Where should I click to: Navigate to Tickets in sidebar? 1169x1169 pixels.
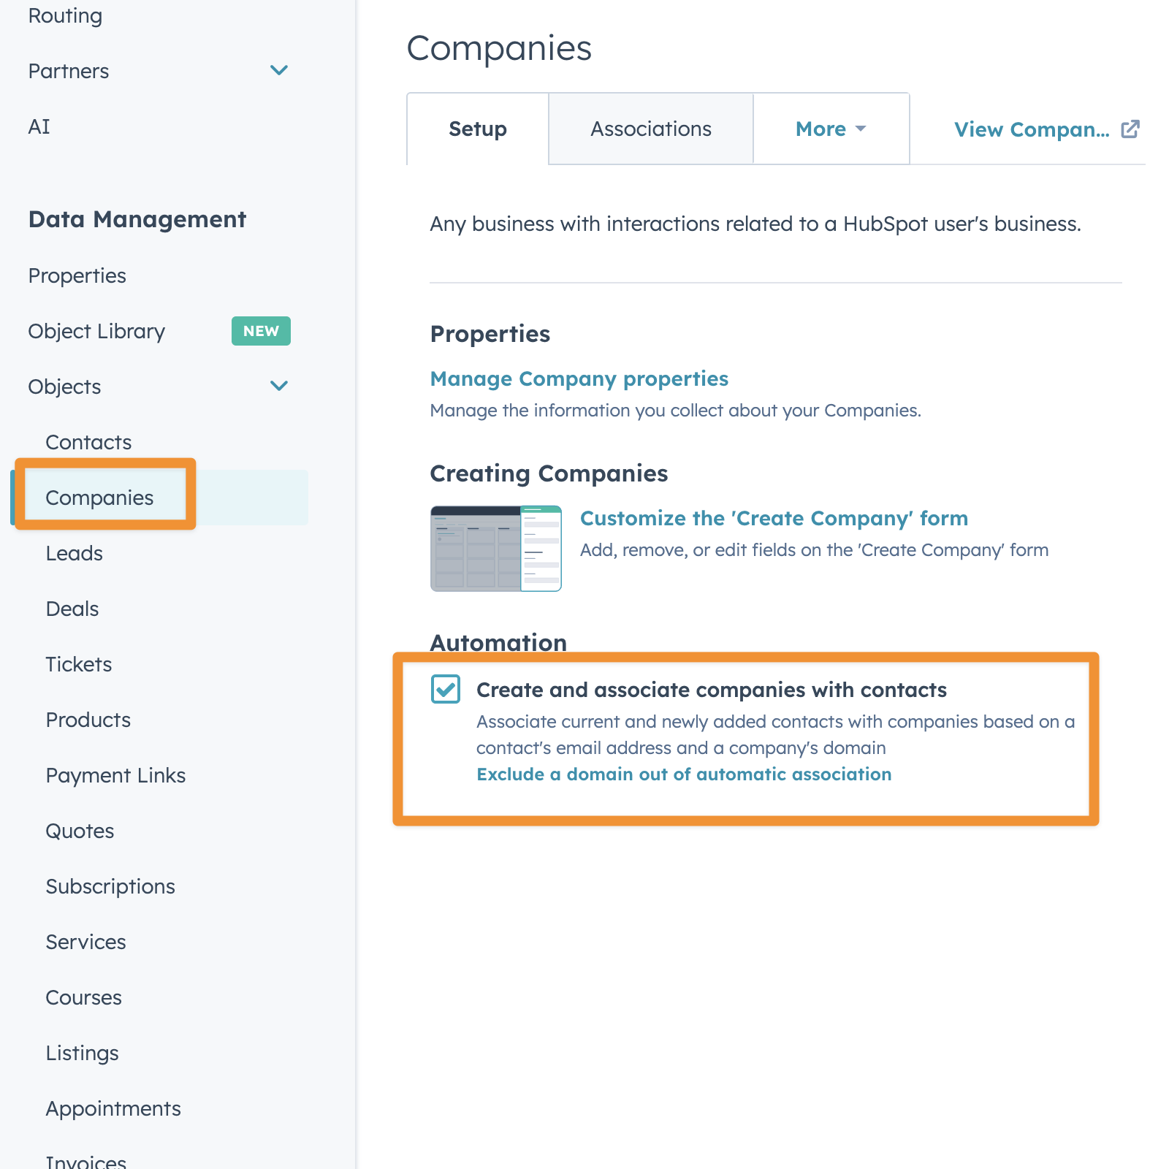pyautogui.click(x=78, y=664)
